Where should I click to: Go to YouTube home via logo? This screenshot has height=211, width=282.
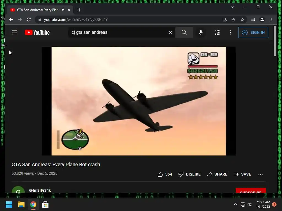(x=37, y=32)
